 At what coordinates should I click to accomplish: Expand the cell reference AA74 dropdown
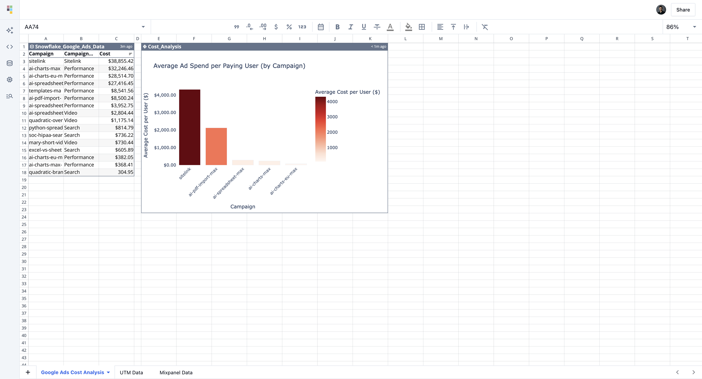tap(143, 27)
